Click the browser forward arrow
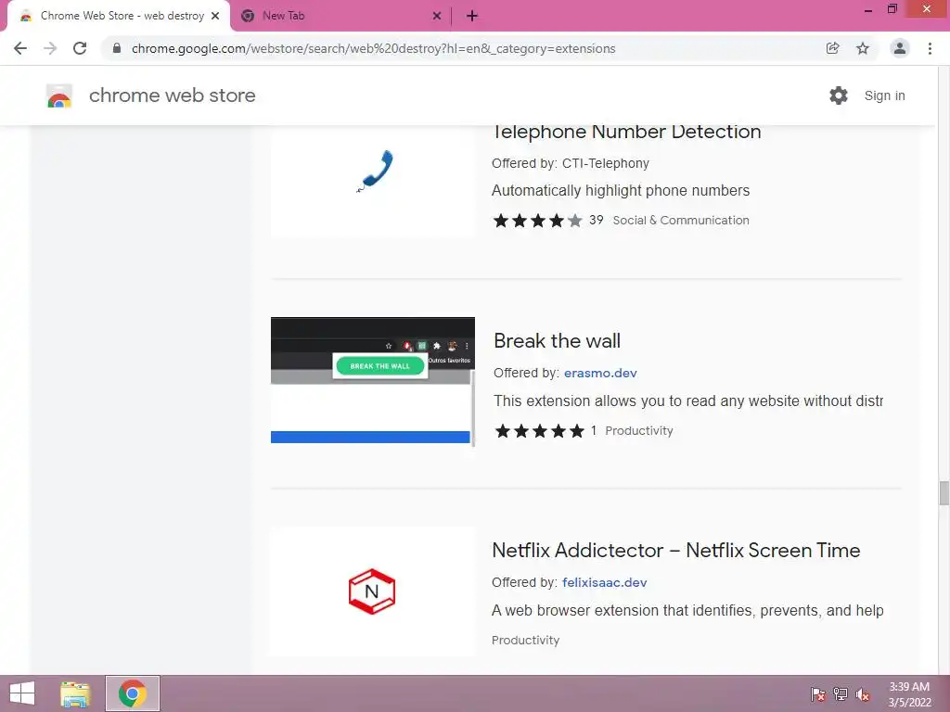This screenshot has width=950, height=712. tap(50, 48)
